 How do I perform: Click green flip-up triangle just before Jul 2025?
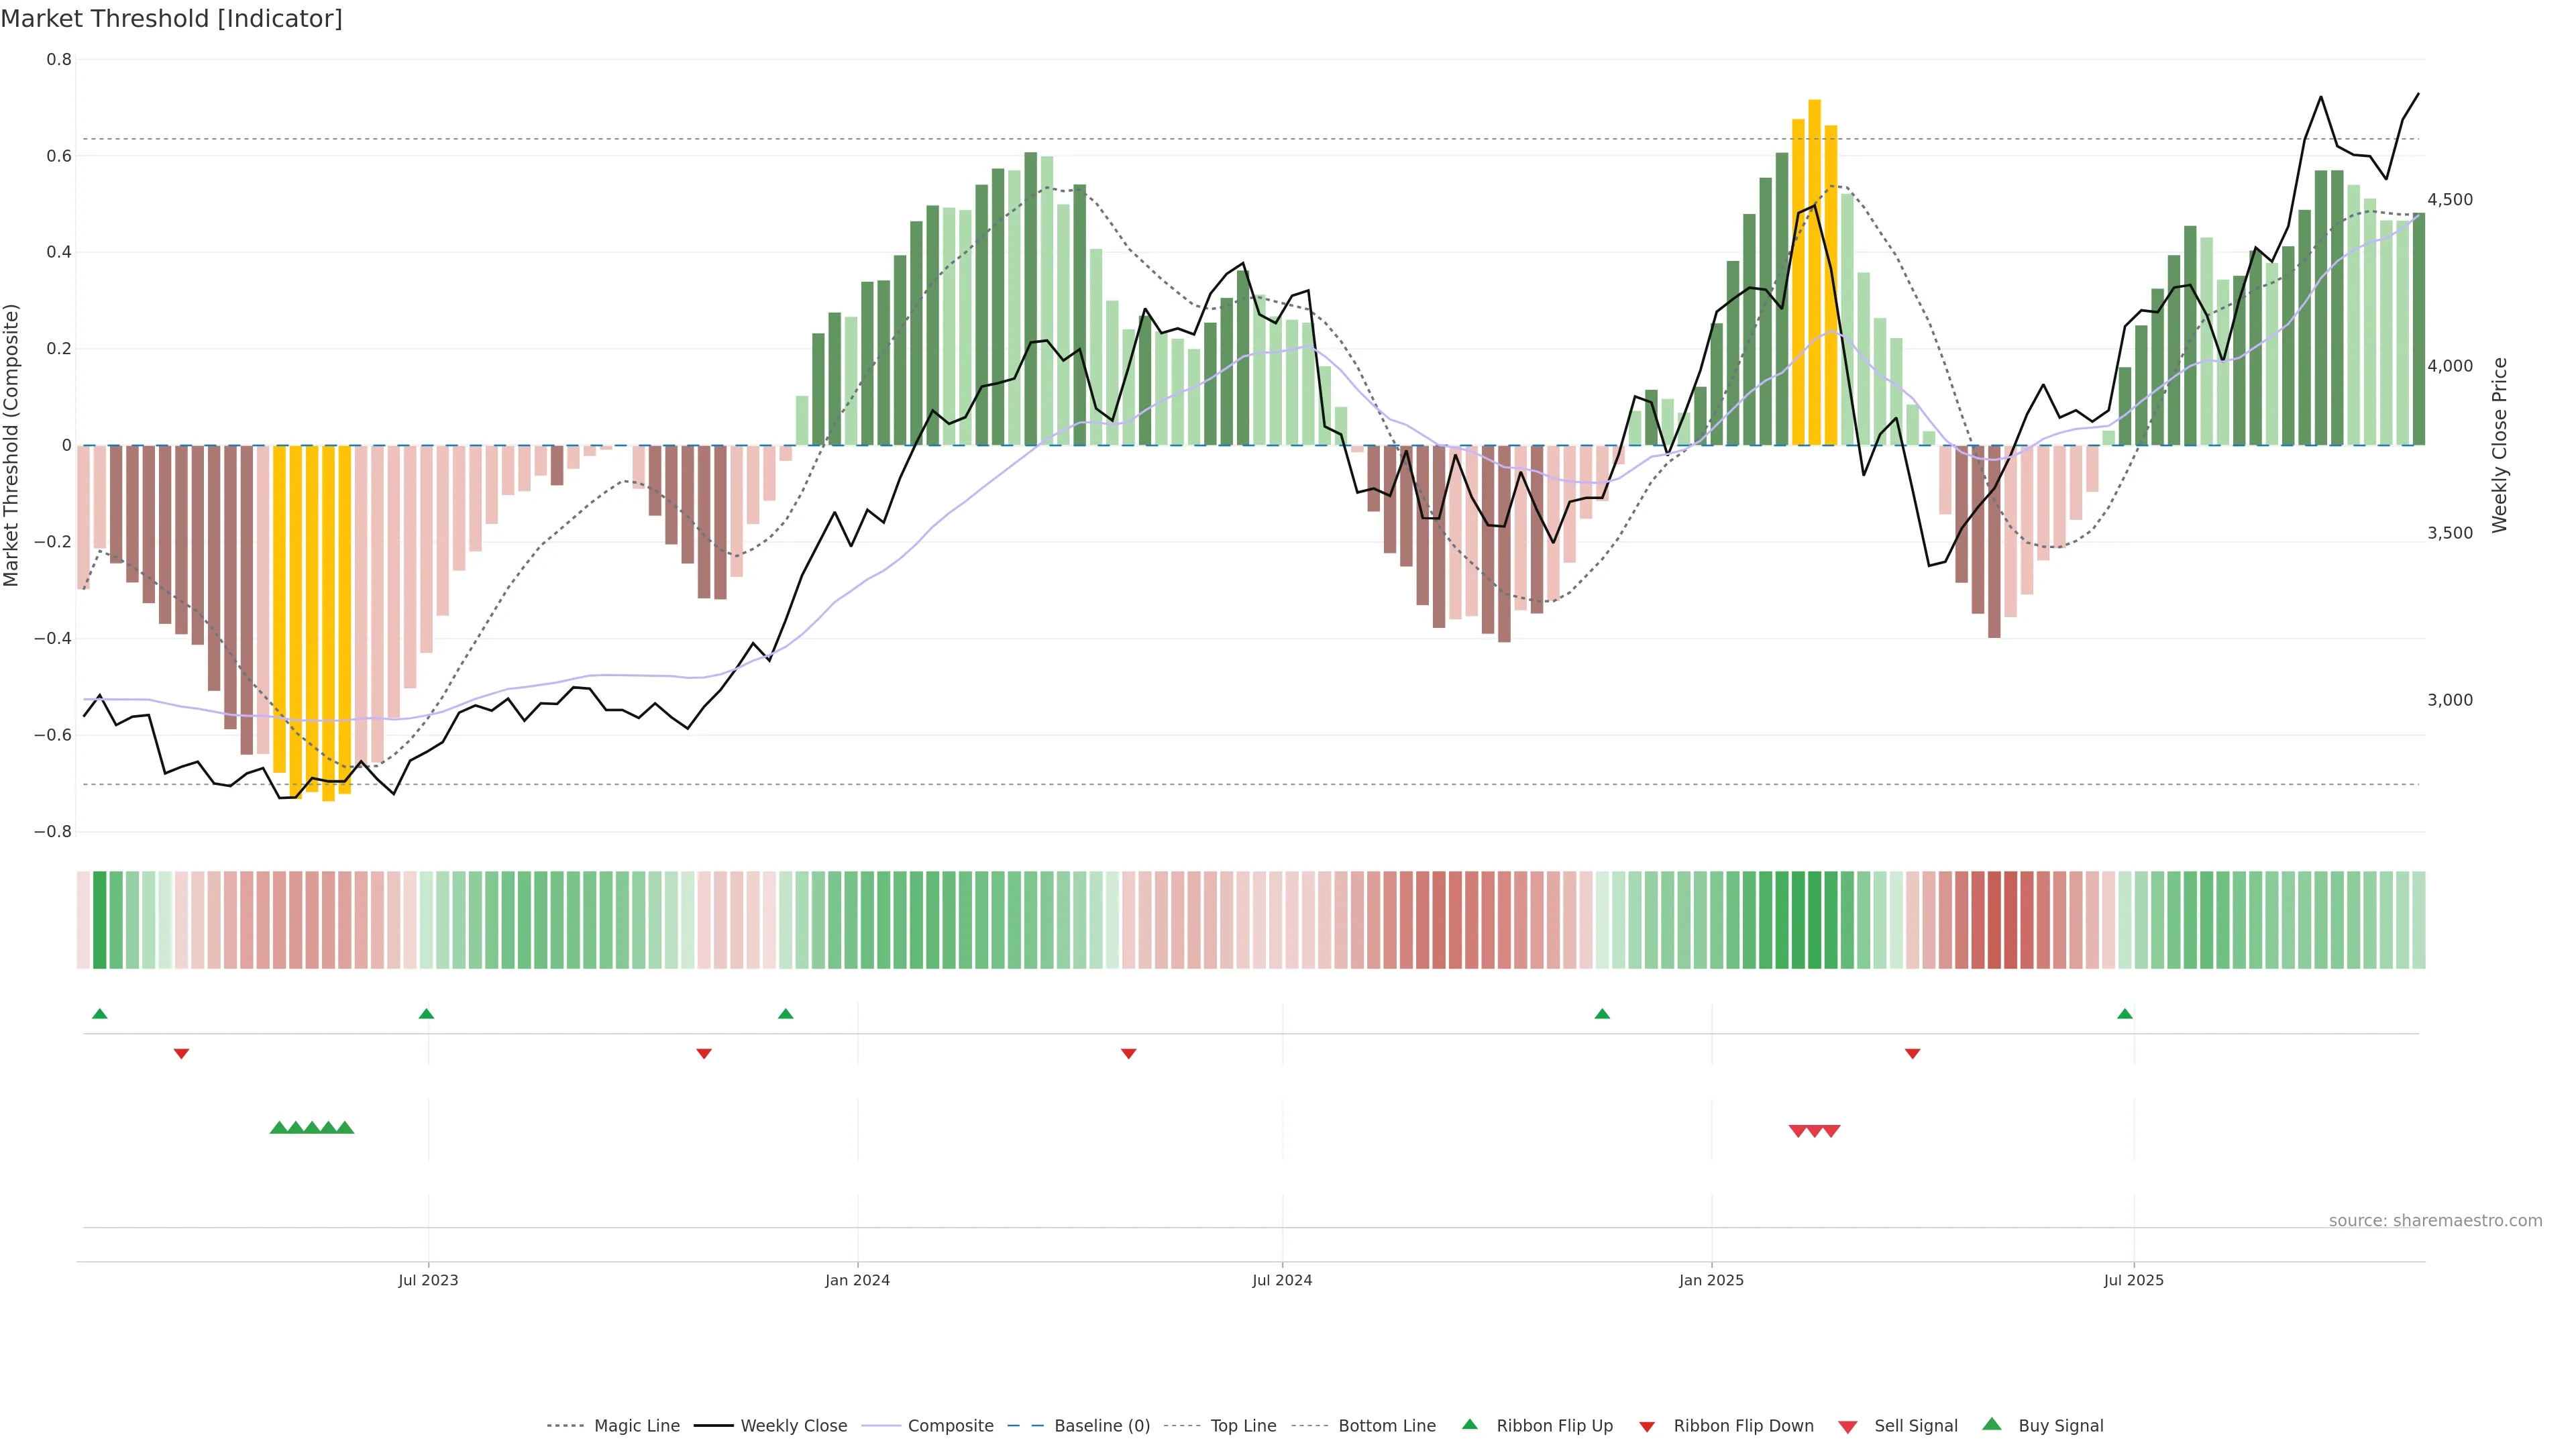coord(2125,1014)
